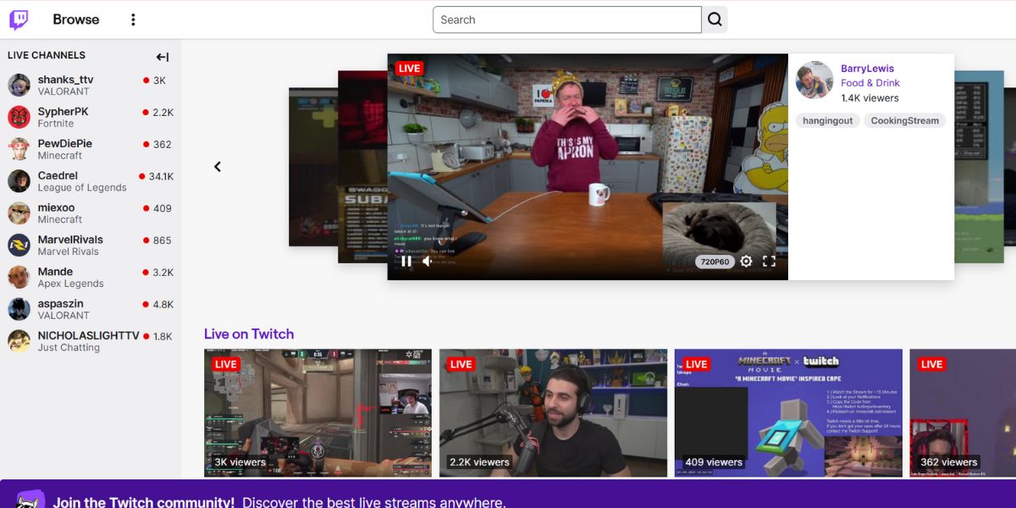Click the CookingStream tag
Viewport: 1016px width, 508px height.
coord(904,120)
